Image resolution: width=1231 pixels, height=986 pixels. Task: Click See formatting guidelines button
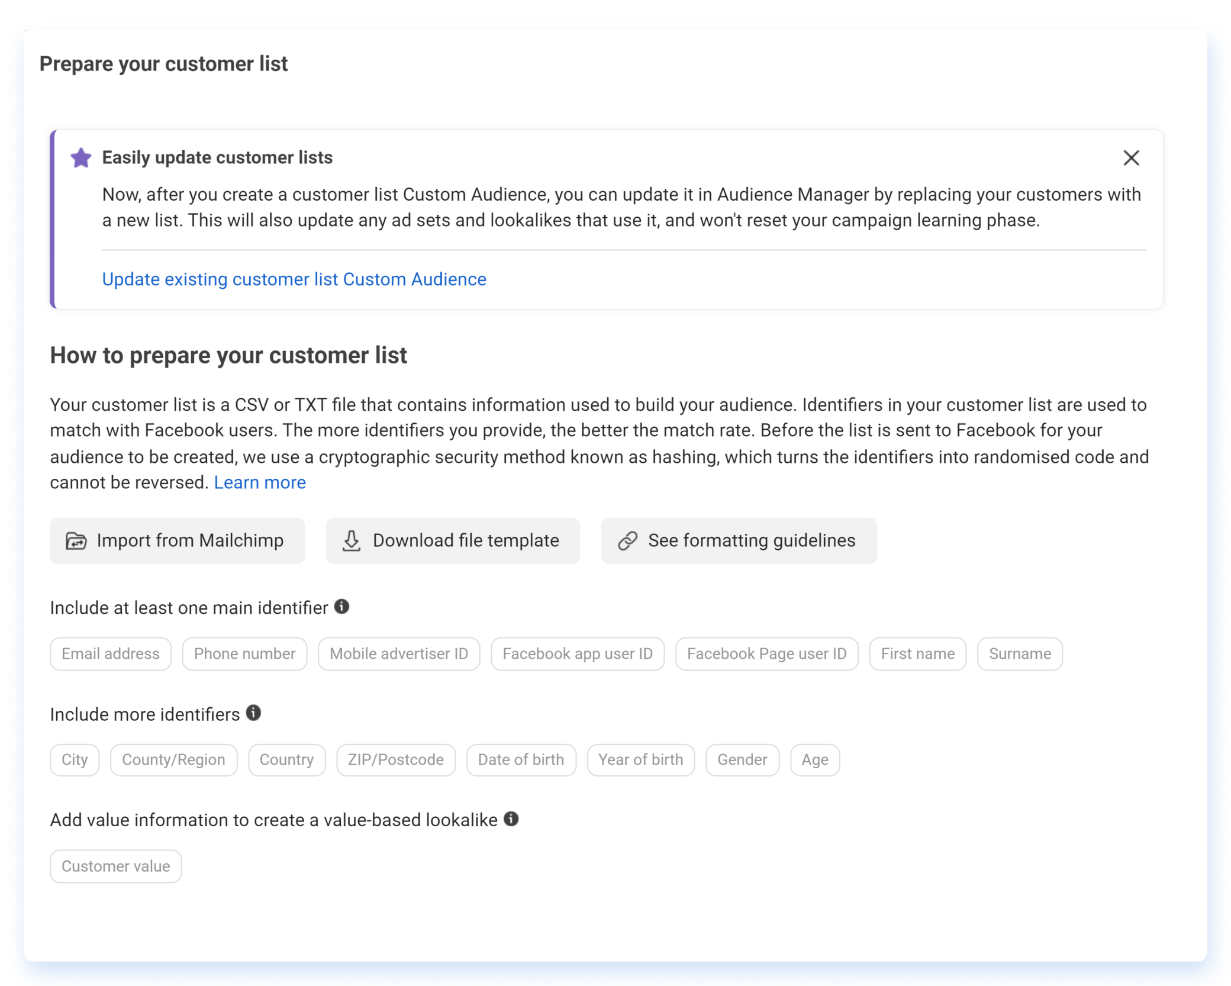point(739,539)
